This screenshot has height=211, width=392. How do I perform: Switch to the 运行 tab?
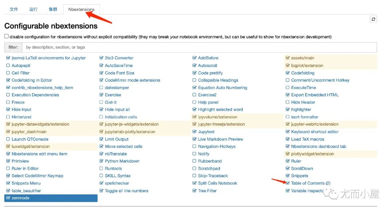33,9
